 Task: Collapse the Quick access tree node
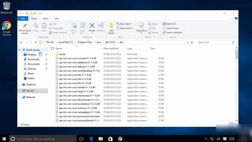click(20, 50)
